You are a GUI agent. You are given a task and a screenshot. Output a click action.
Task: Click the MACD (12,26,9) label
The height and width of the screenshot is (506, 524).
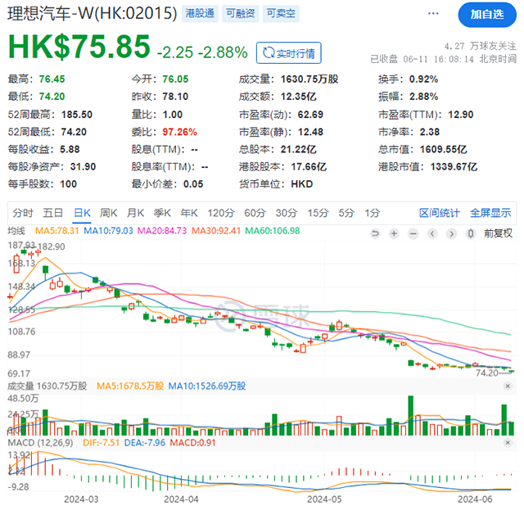40,443
